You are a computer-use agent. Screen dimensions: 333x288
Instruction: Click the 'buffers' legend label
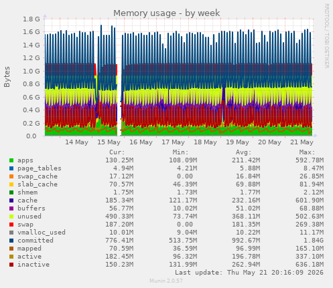pyautogui.click(x=31, y=208)
